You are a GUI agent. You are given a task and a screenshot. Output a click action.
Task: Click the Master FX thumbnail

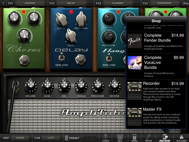(134, 117)
